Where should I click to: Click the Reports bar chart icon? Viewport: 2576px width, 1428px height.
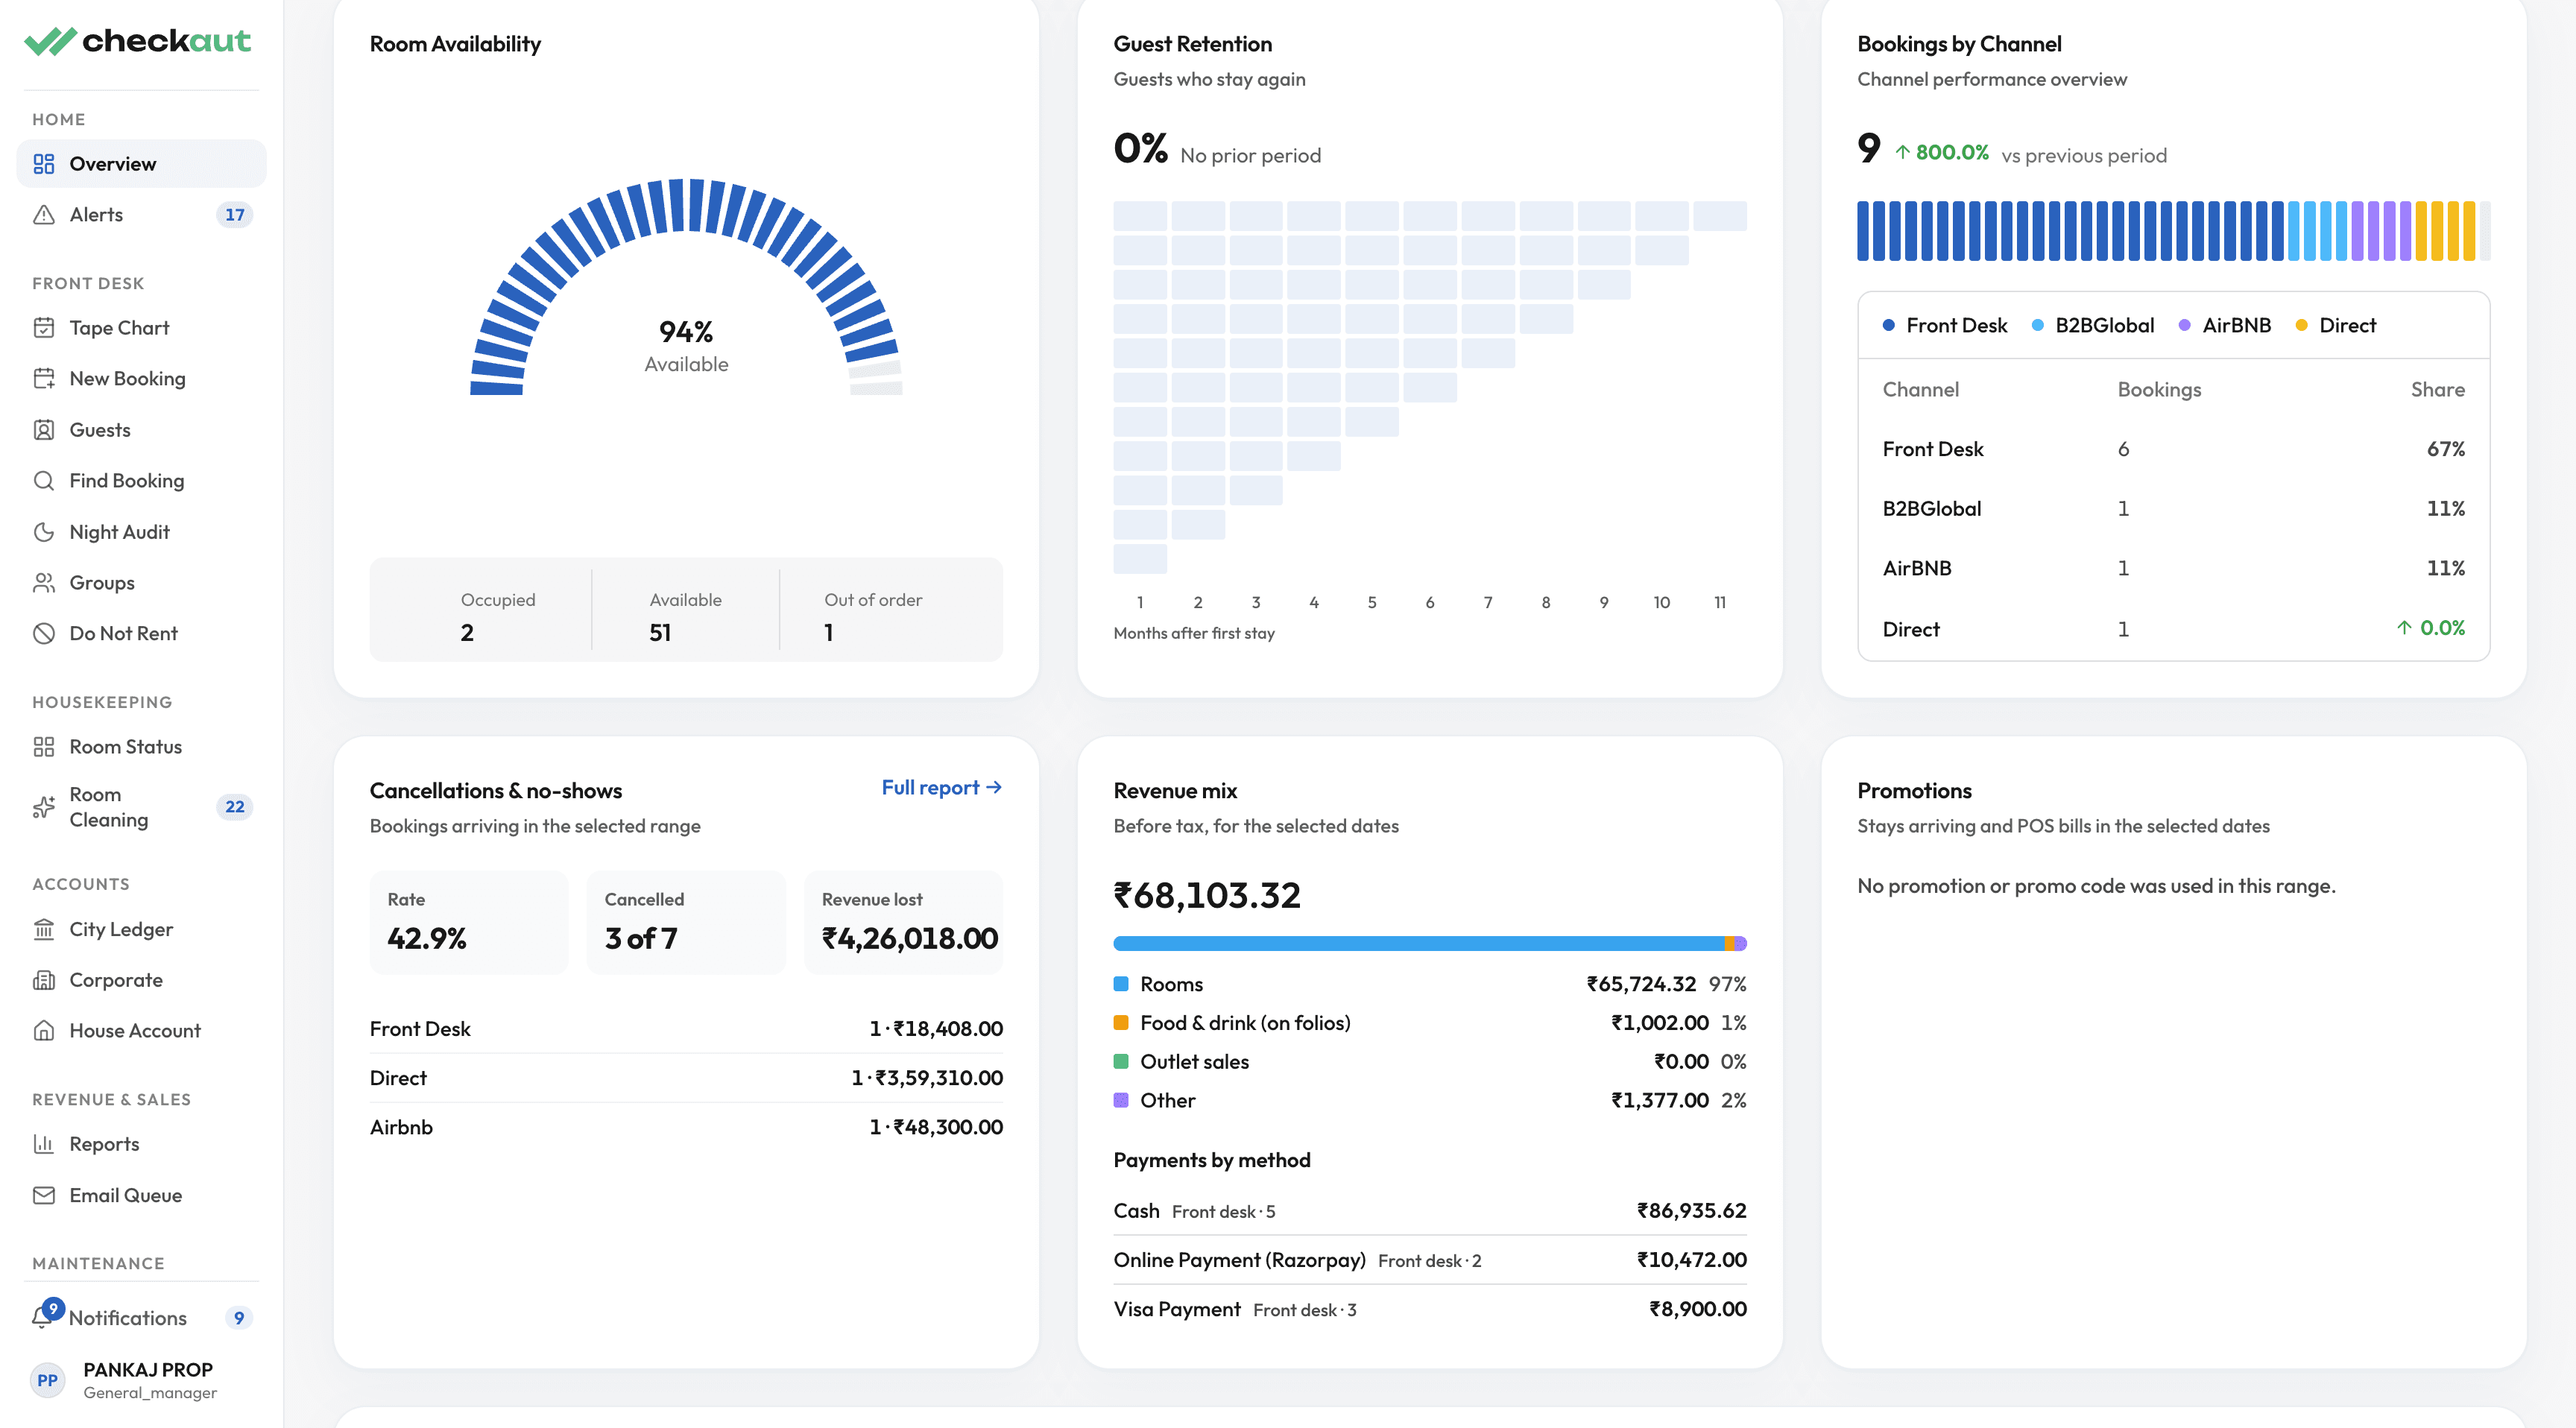44,1144
